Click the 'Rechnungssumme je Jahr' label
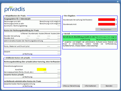121x91 pixels. pyautogui.click(x=14, y=24)
